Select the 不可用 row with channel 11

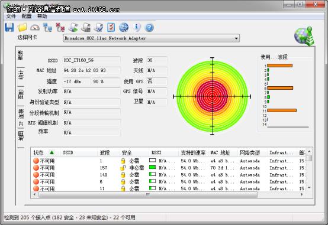point(169,188)
